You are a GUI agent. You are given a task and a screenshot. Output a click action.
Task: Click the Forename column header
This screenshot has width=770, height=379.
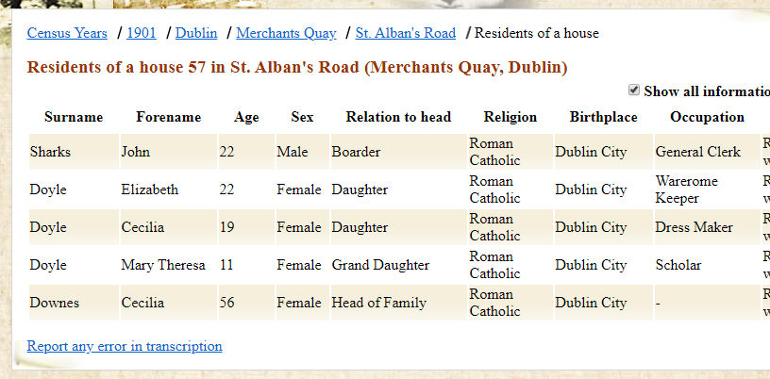point(168,117)
